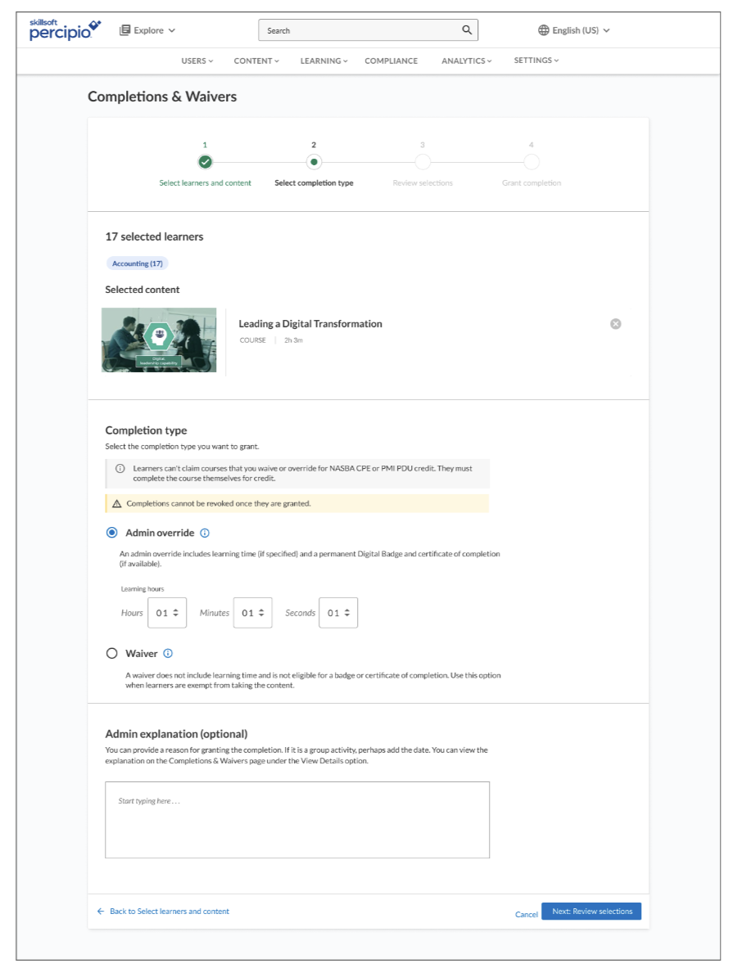
Task: Click Next: Review selections button
Action: tap(591, 911)
